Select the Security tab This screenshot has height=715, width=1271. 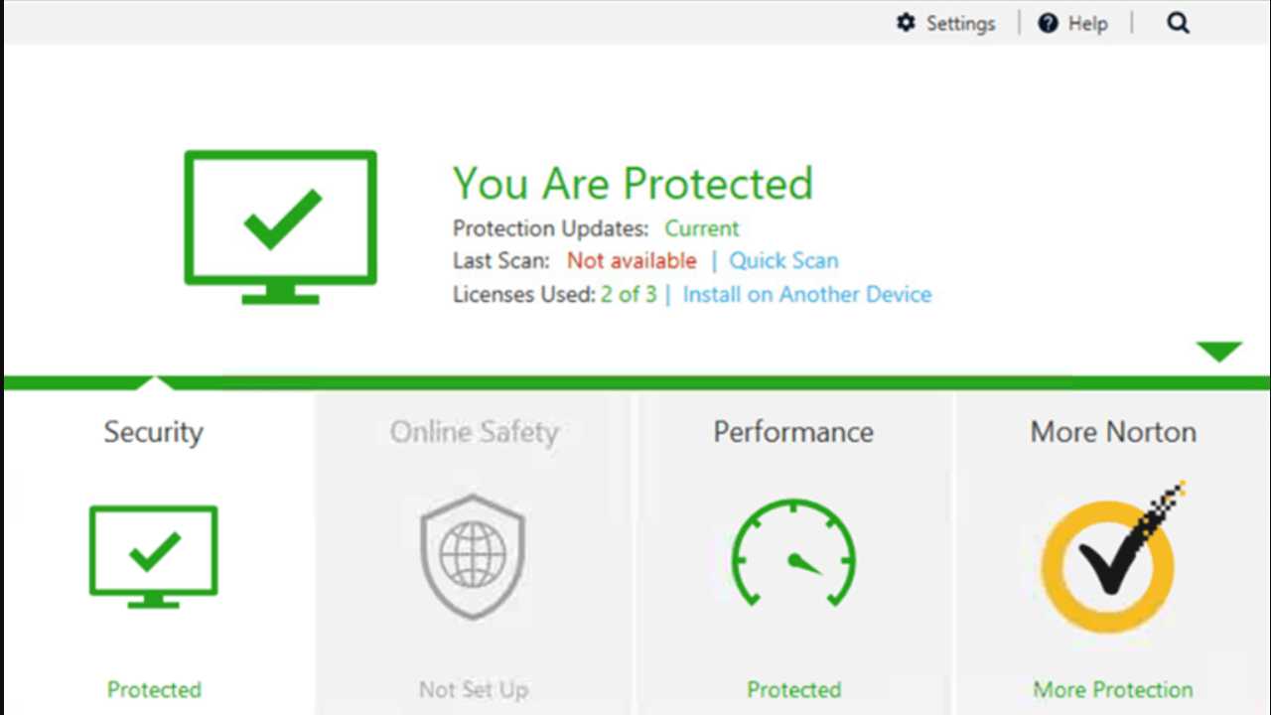click(x=158, y=552)
